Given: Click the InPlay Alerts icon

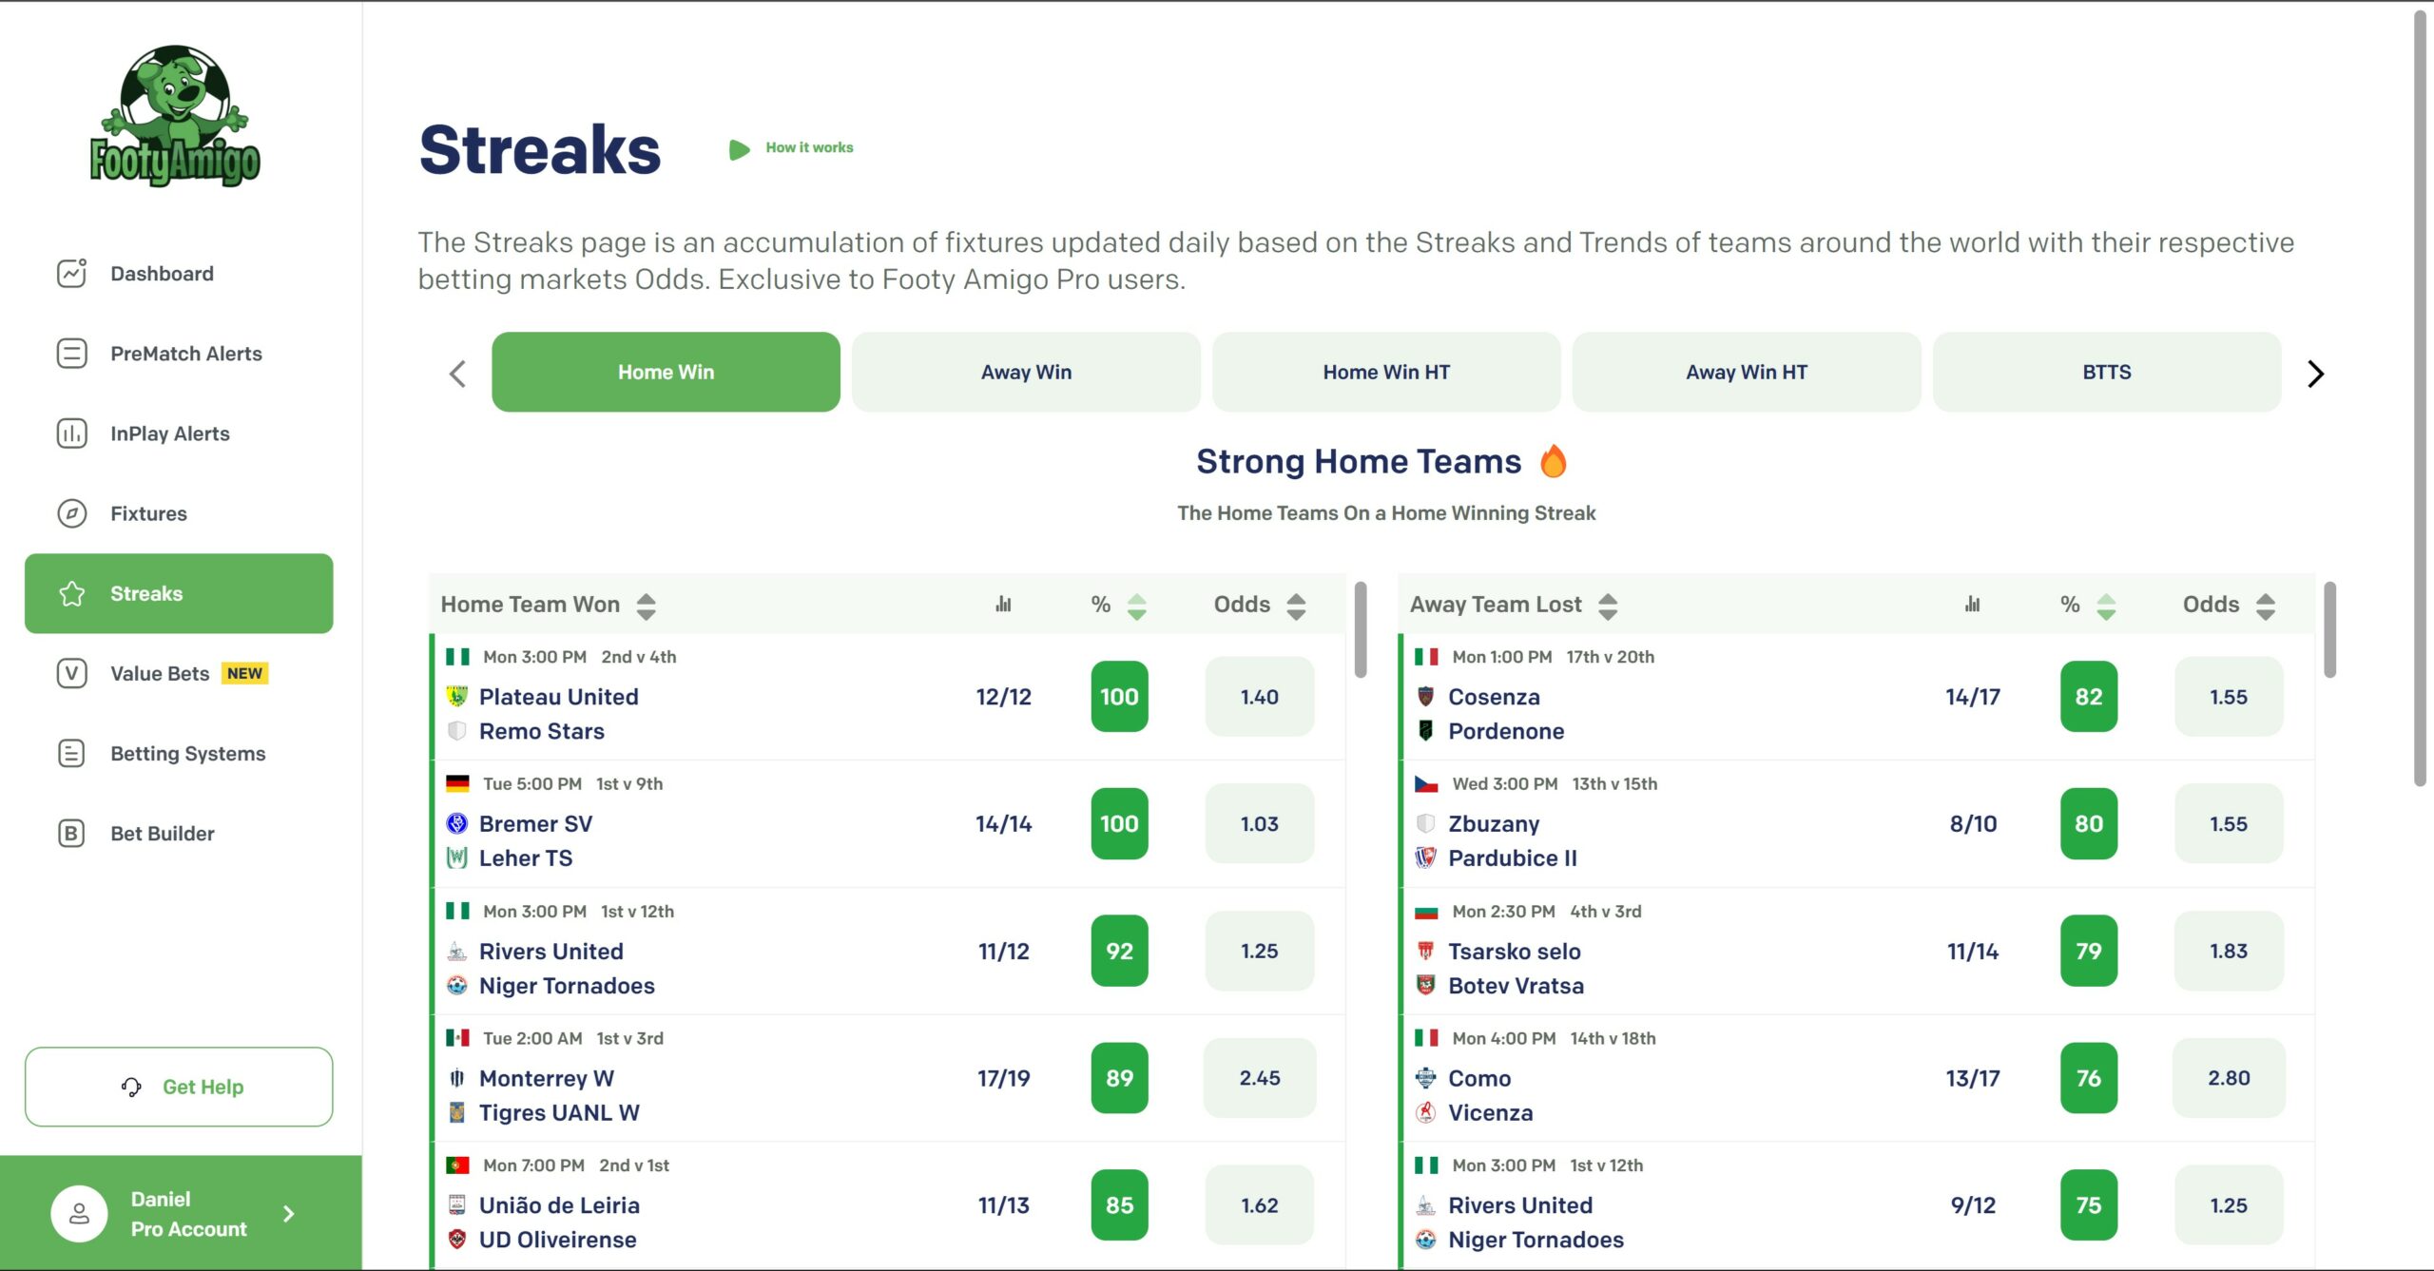Looking at the screenshot, I should tap(72, 433).
